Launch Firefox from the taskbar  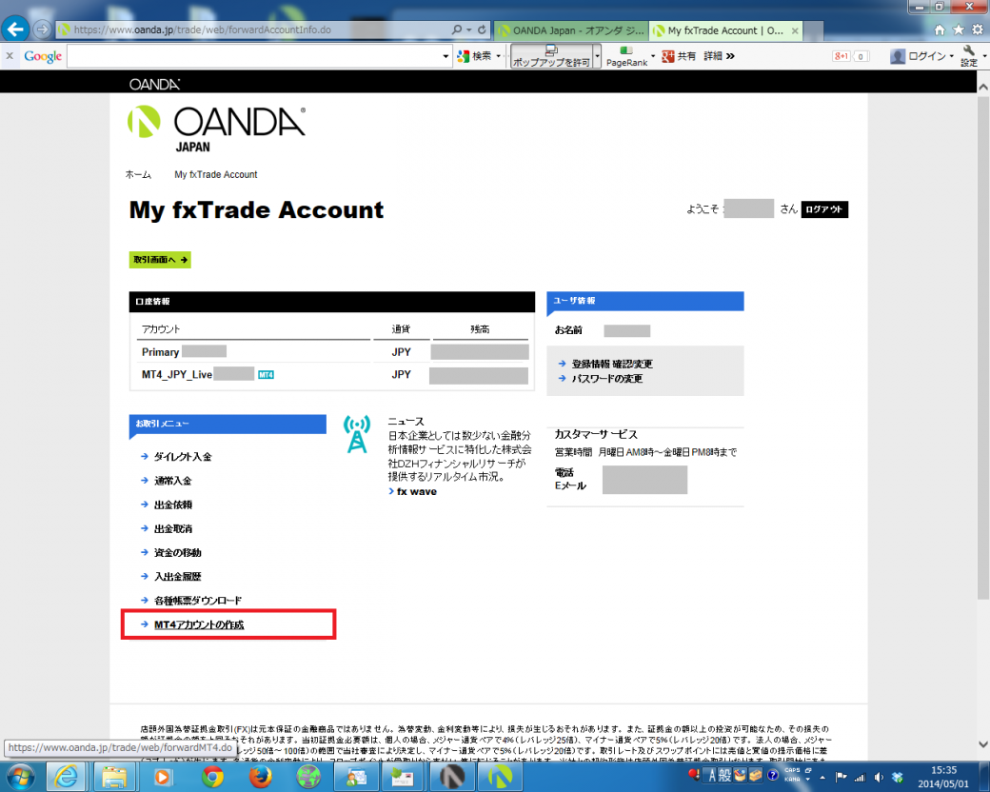260,776
